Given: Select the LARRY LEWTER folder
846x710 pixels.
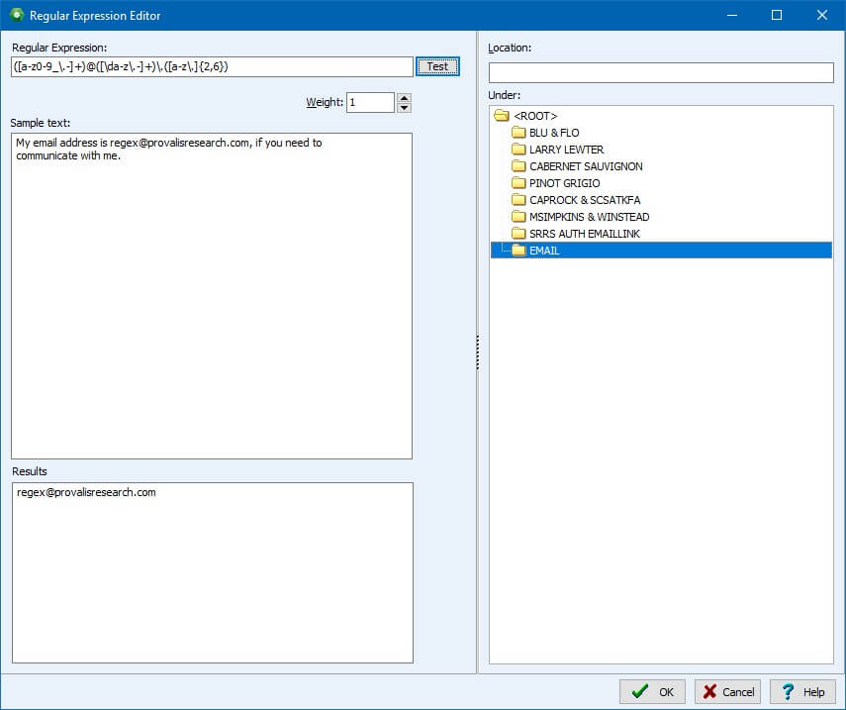Looking at the screenshot, I should [566, 150].
